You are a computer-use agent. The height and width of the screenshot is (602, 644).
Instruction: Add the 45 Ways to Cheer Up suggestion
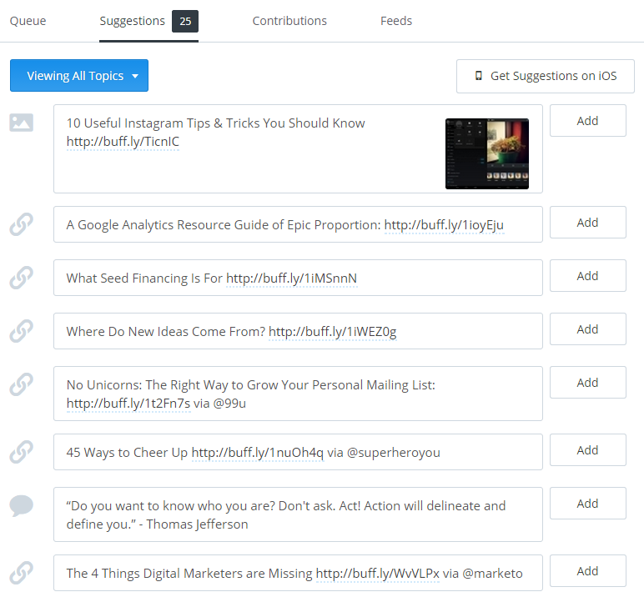click(x=588, y=450)
